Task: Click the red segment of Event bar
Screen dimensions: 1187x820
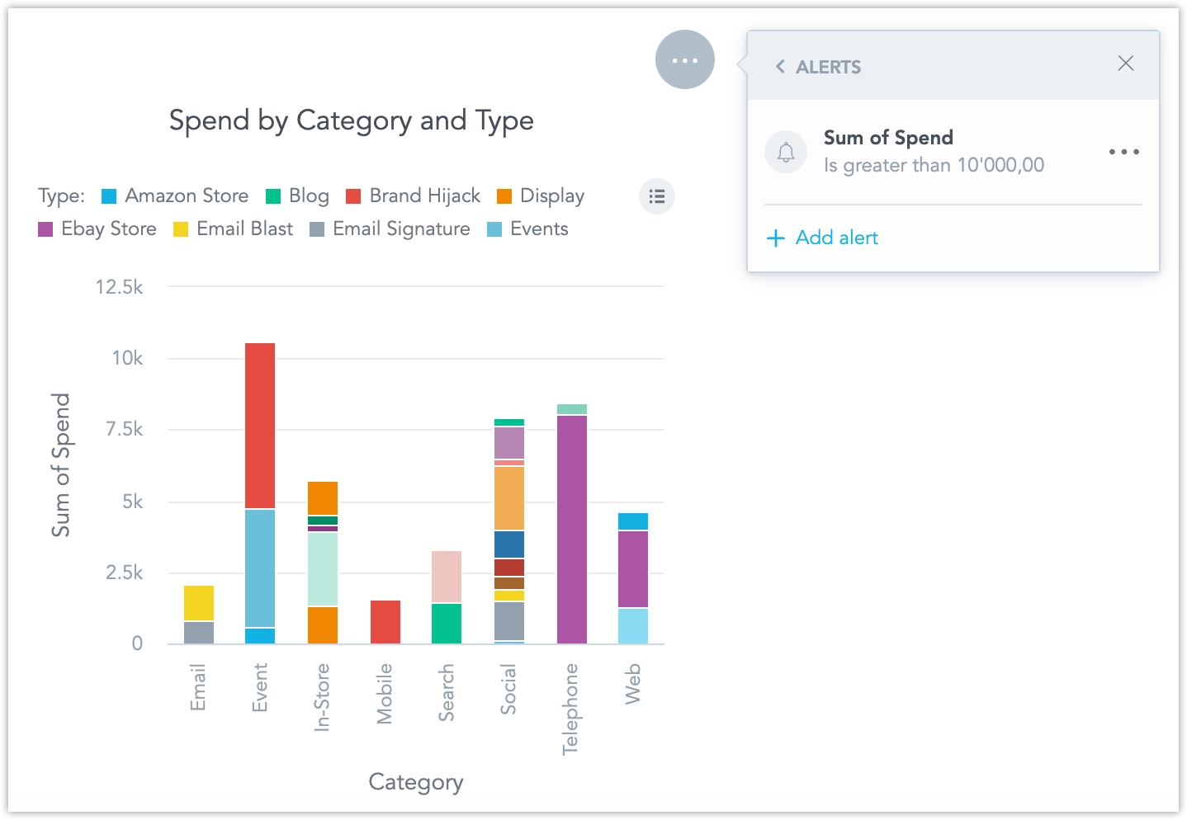Action: click(260, 425)
